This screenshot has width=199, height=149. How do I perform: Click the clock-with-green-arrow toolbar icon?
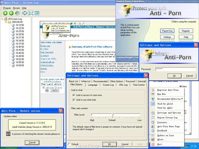17,13
